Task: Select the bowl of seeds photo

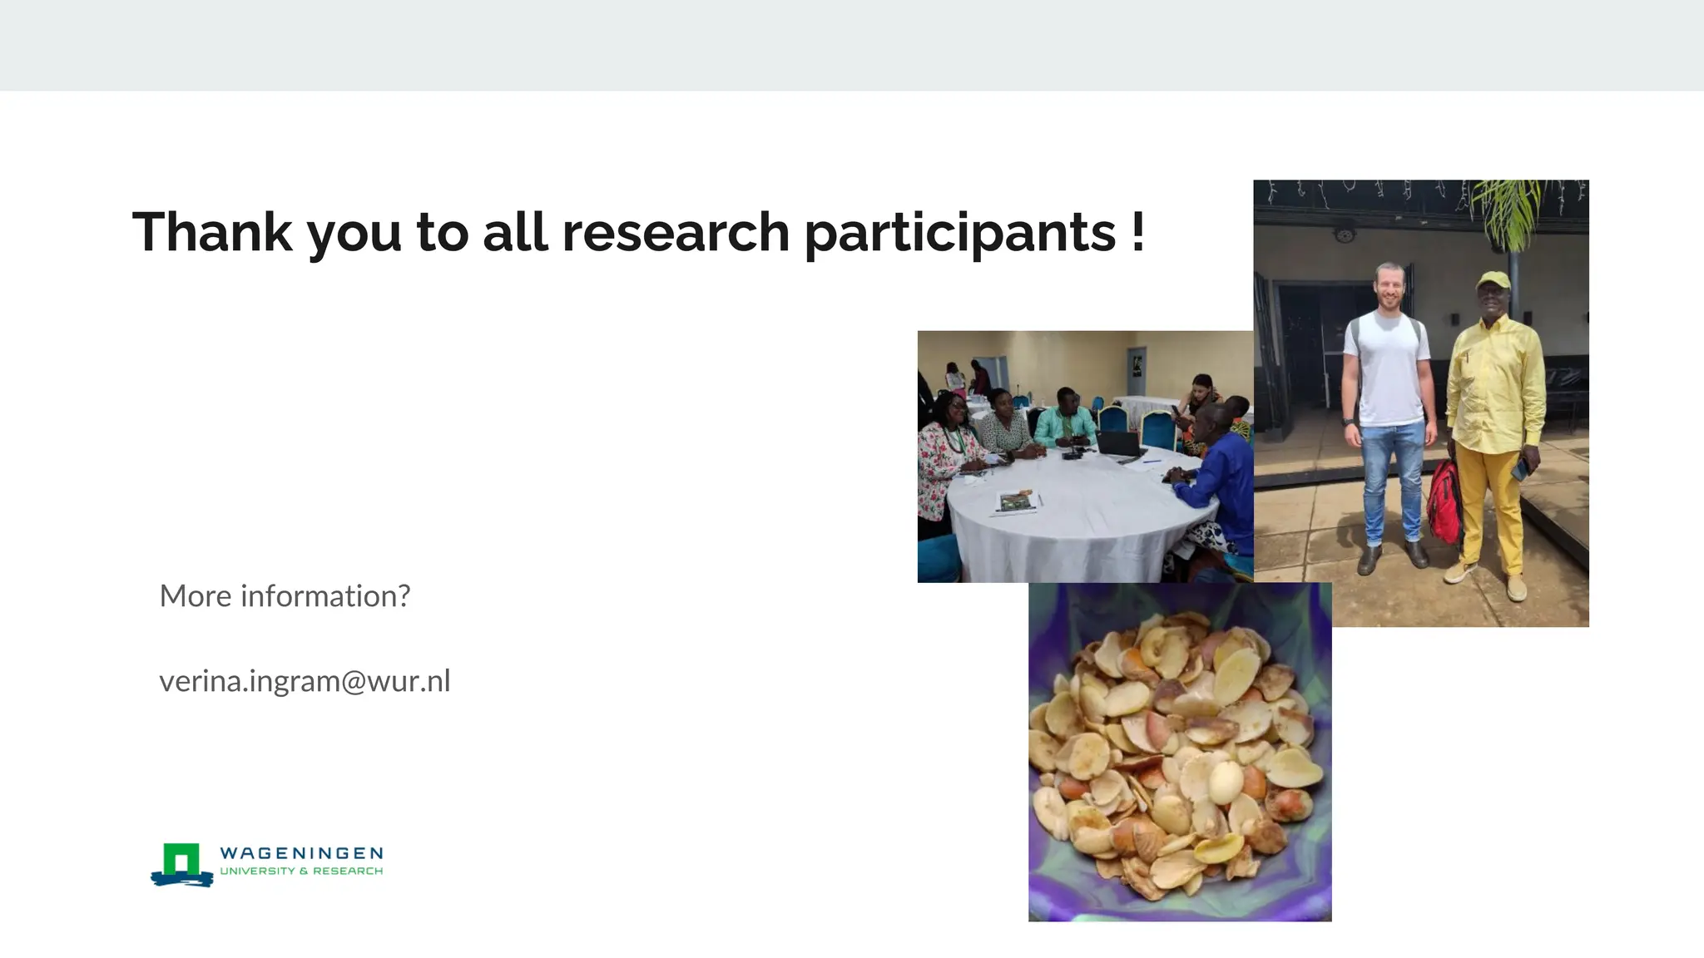Action: tap(1180, 752)
